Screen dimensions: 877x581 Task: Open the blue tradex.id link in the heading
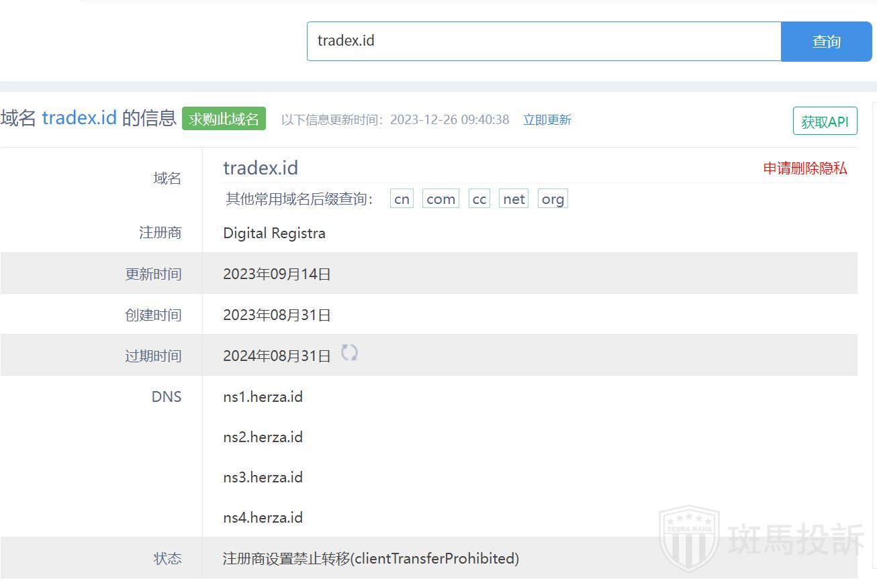(79, 118)
